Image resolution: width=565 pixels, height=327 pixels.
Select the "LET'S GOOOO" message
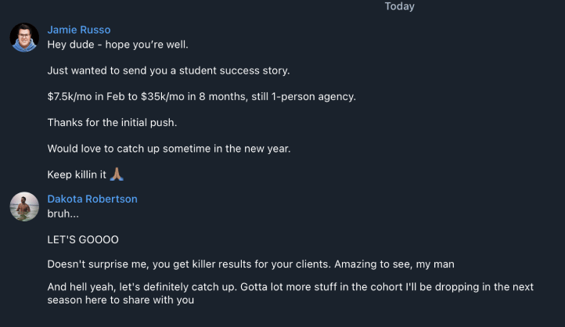[83, 239]
